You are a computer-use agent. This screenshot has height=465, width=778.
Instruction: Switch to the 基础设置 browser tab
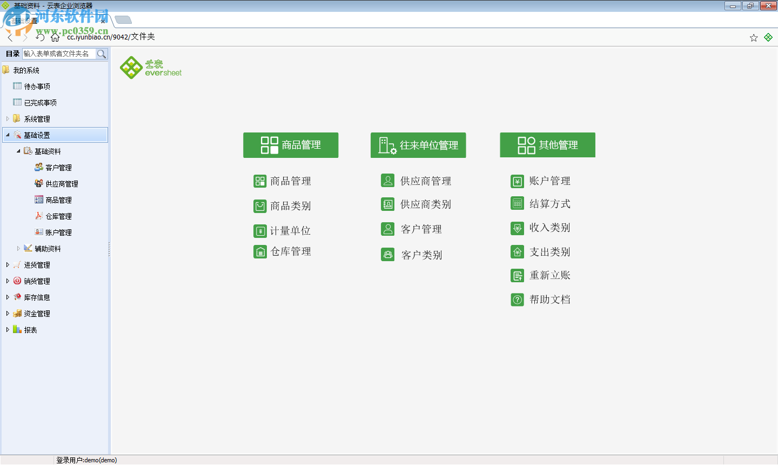(x=57, y=21)
